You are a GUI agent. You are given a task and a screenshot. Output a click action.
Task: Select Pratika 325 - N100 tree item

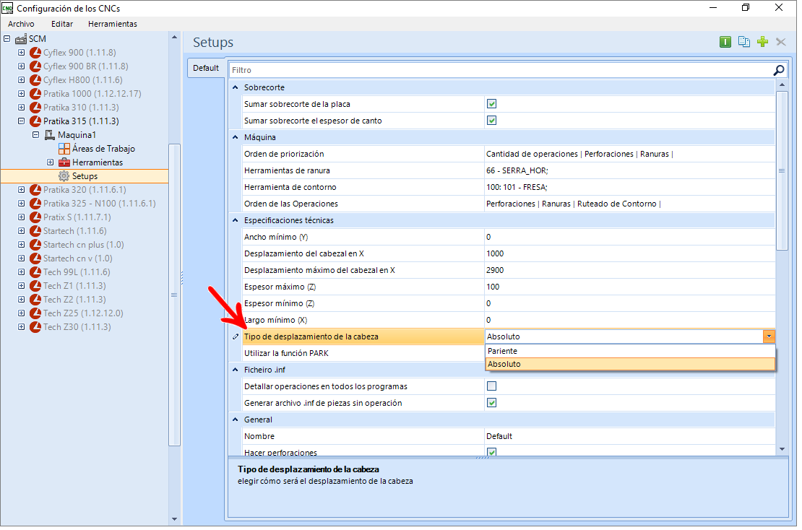[99, 204]
